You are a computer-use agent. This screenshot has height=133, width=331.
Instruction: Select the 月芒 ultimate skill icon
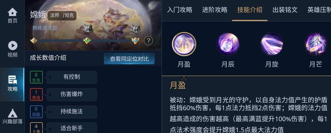click(x=315, y=44)
